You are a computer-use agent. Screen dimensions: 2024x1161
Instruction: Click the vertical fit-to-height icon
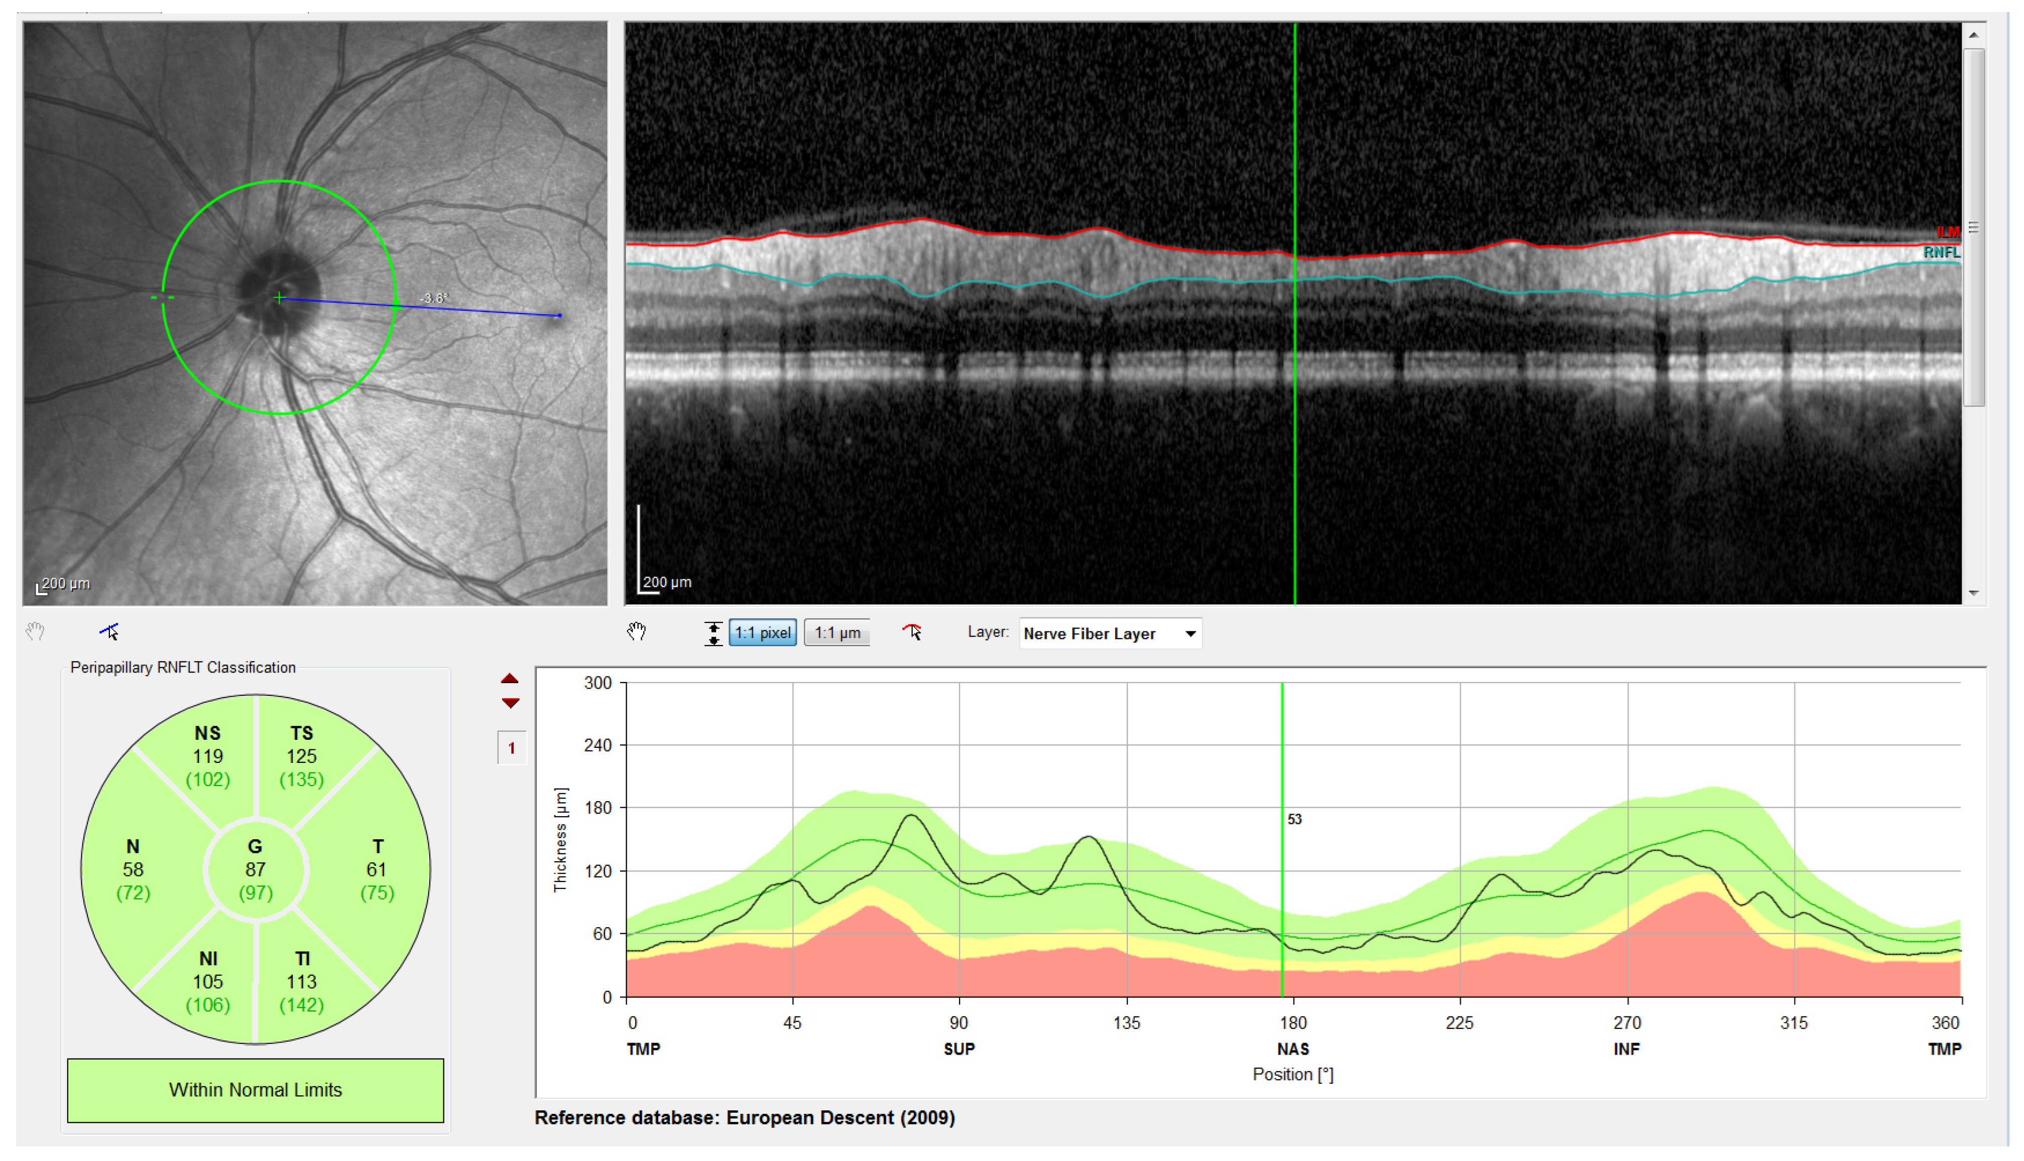(713, 633)
